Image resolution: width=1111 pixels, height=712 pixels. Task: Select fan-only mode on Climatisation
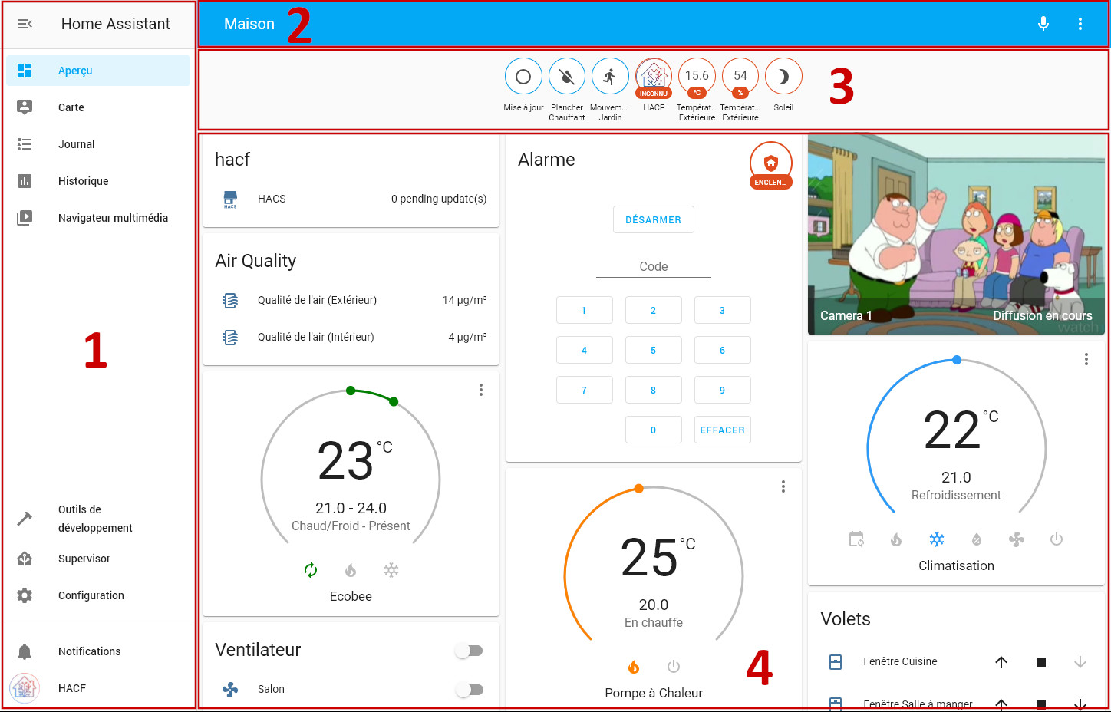[x=1017, y=539]
